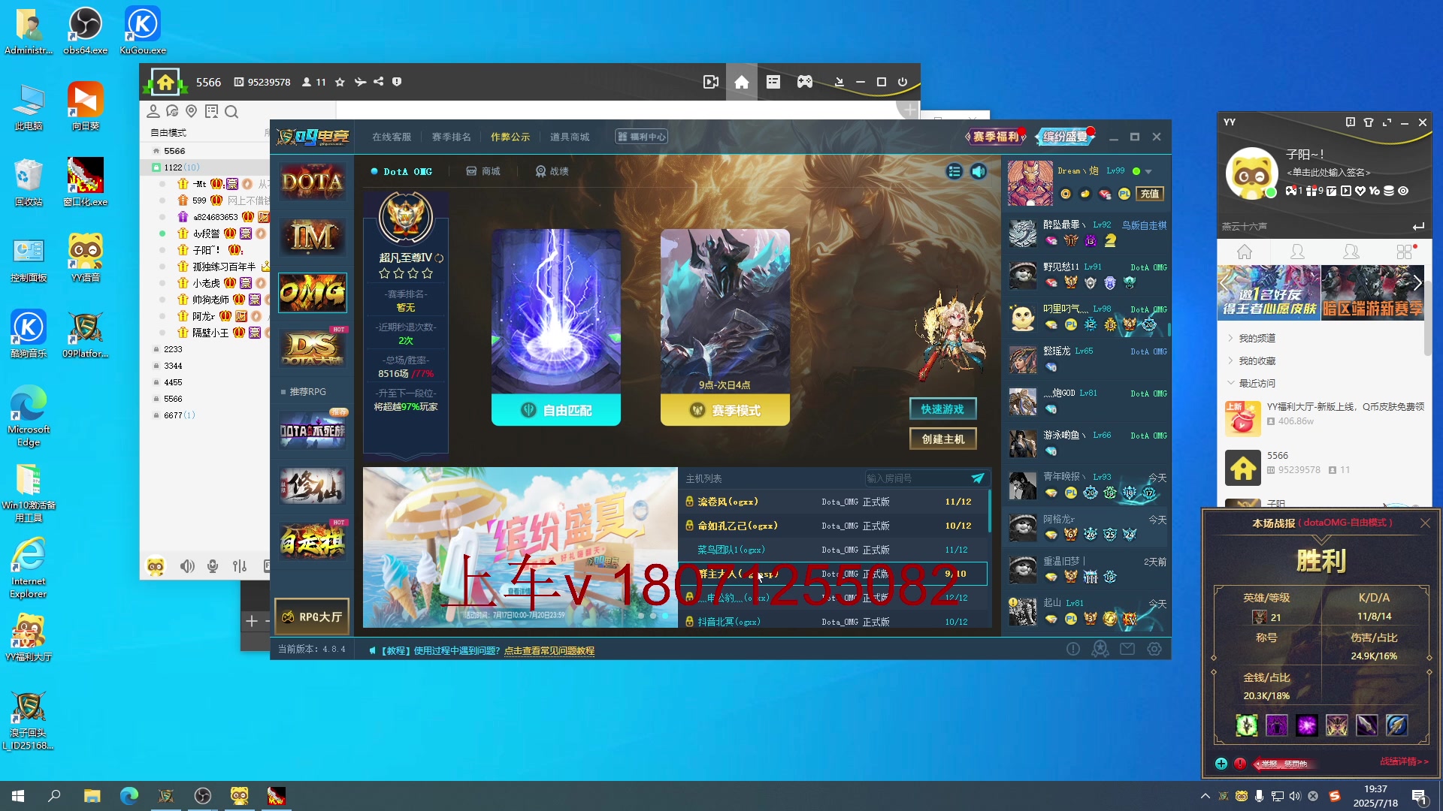Click the 充值 recharge button
Screen dimensions: 1443x811
(x=1150, y=194)
